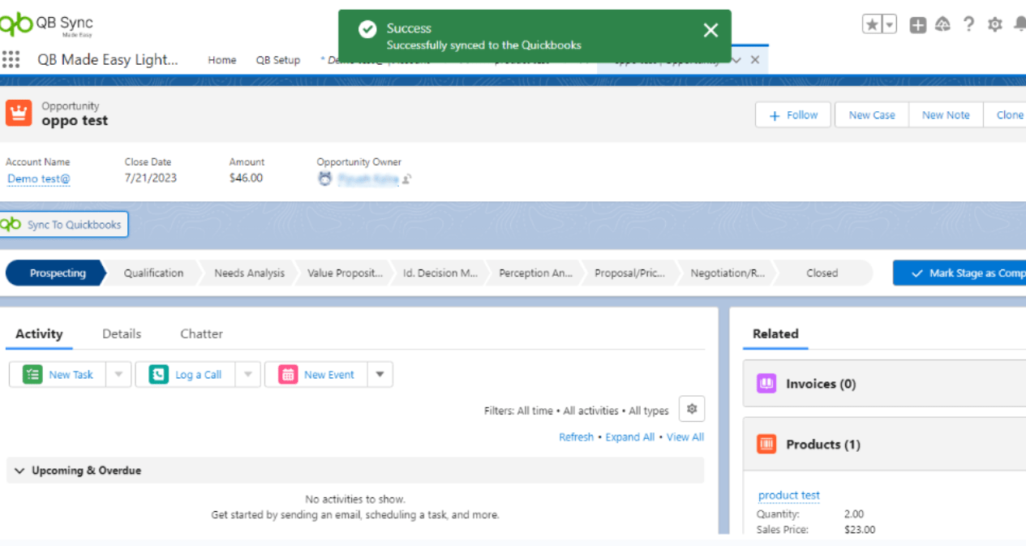Click the New Task button
Image resolution: width=1026 pixels, height=546 pixels.
58,375
